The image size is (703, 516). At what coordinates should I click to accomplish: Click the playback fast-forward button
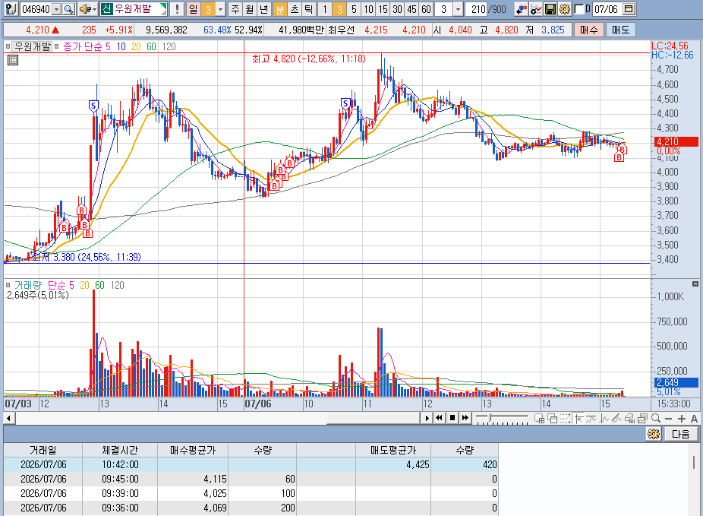[465, 418]
